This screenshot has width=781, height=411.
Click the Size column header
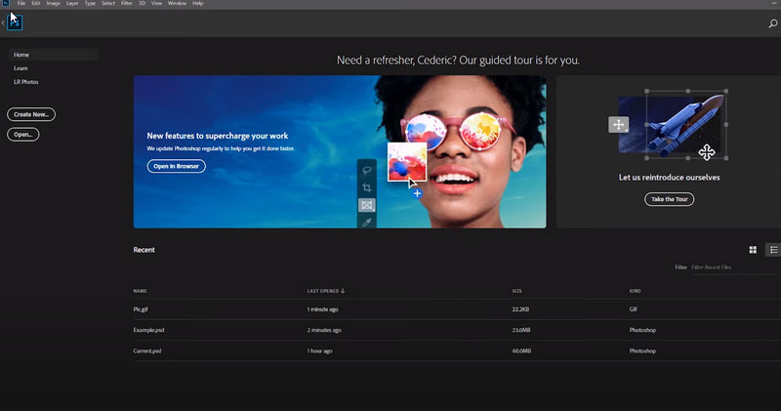pyautogui.click(x=517, y=291)
